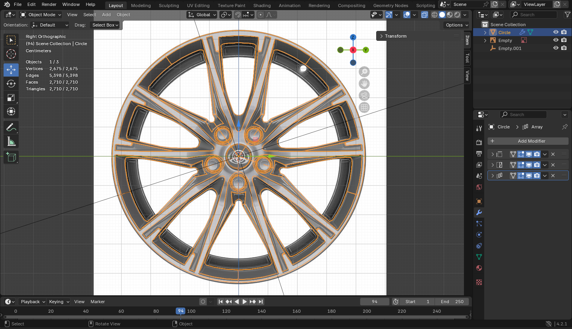572x329 pixels.
Task: Activate the Move tool
Action: click(11, 70)
